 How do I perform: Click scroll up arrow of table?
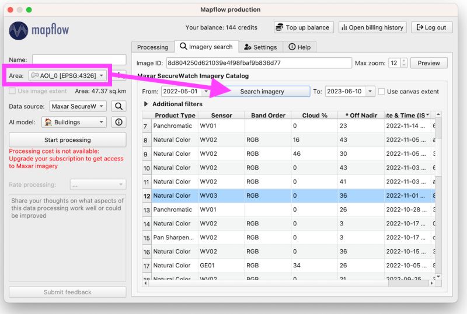438,114
